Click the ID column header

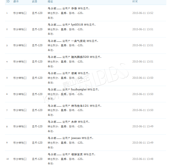[8, 1]
